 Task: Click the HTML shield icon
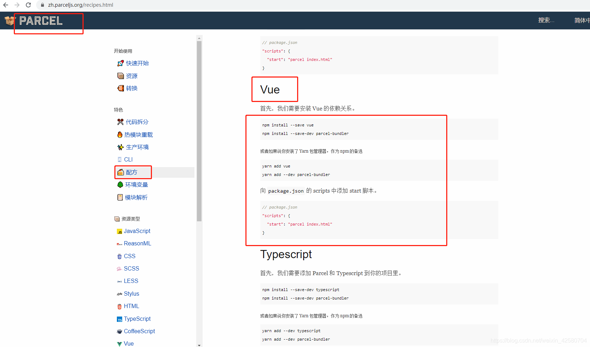coord(119,306)
